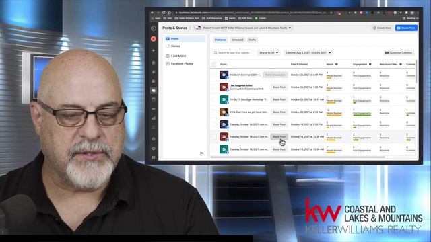Select Stories in the left menu
This screenshot has width=431, height=242.
[x=185, y=46]
